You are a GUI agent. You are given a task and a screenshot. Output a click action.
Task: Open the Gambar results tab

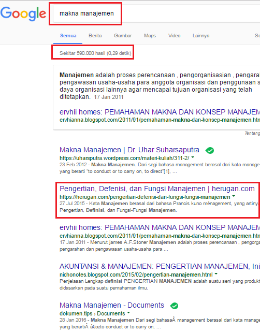123,36
